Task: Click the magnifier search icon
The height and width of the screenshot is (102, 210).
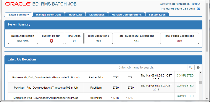Action: (191, 68)
